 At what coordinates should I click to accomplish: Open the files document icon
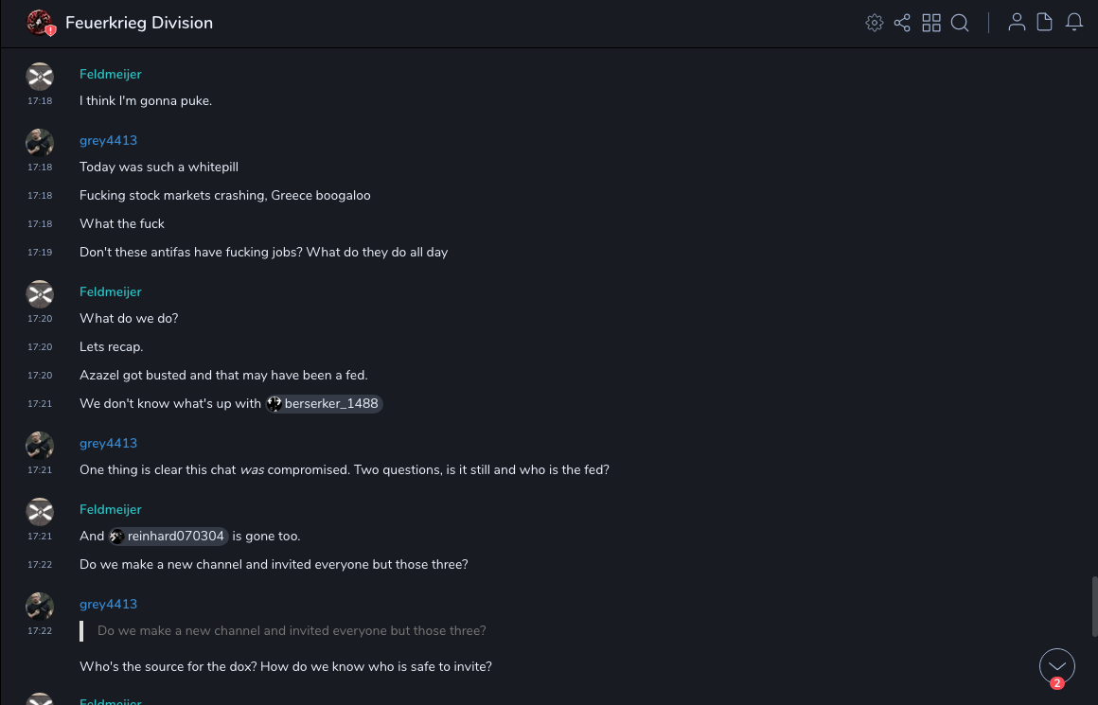click(1045, 23)
